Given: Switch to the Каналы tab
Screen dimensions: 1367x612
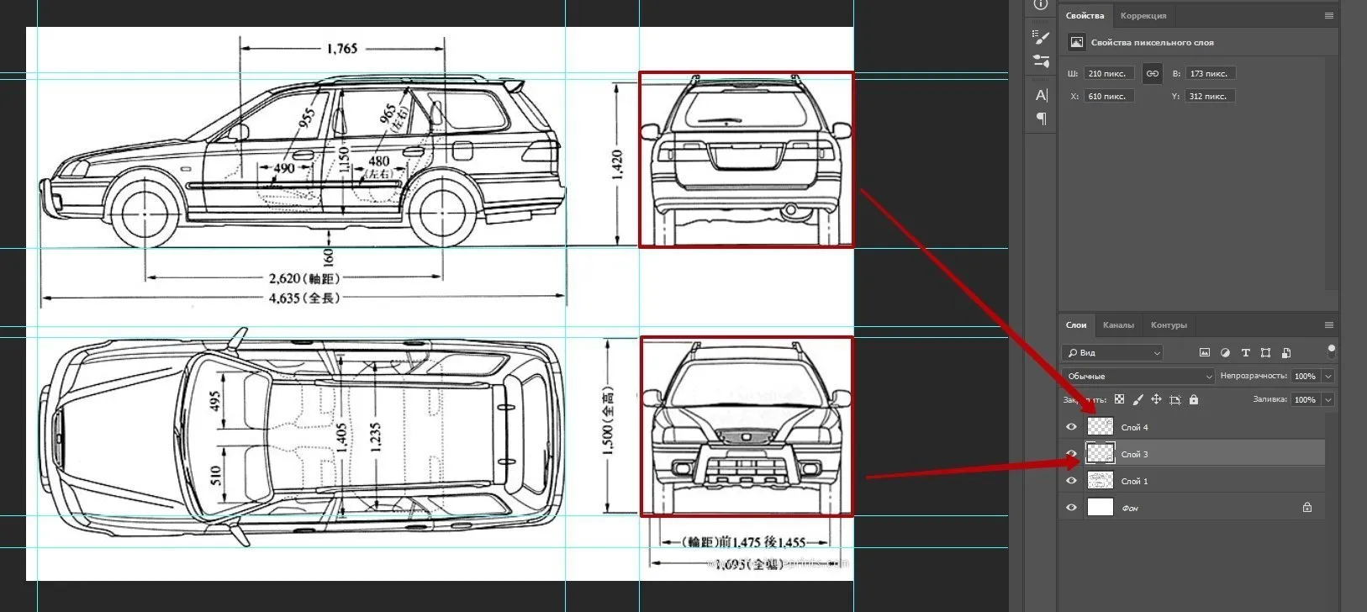Looking at the screenshot, I should (1117, 325).
